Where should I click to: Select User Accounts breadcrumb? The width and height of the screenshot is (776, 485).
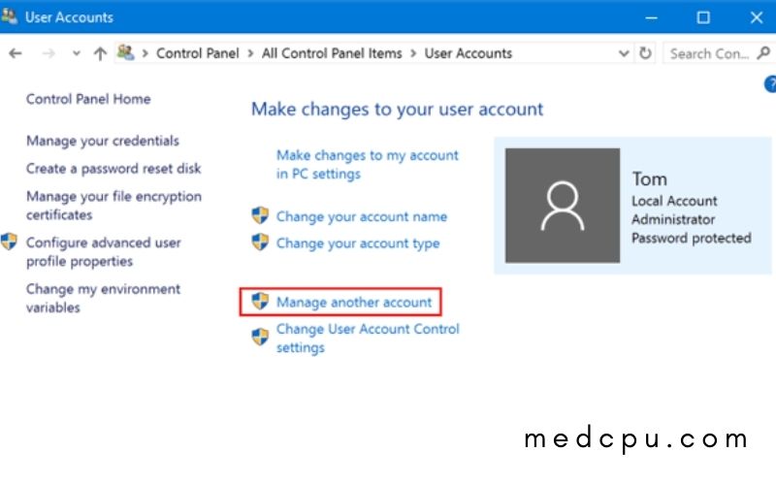[469, 53]
